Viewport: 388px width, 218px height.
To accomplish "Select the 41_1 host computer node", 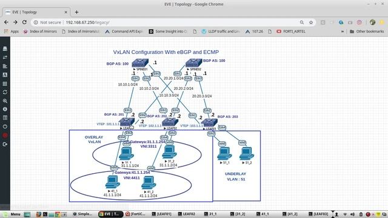I will 113,182.
